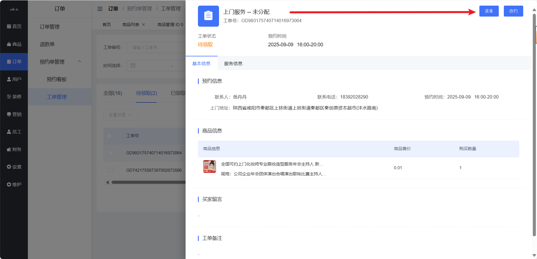The width and height of the screenshot is (537, 259).
Task: Click the 改约 reschedule button
Action: [513, 11]
